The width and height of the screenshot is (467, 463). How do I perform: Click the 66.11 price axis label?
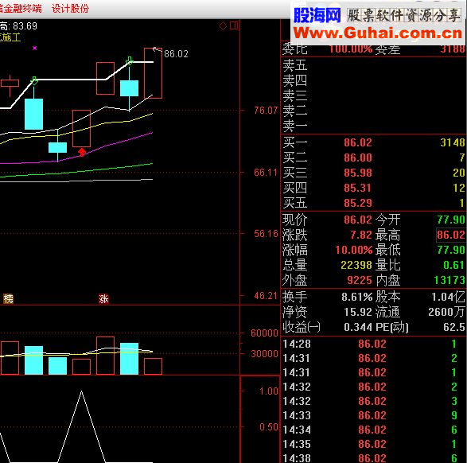point(266,173)
